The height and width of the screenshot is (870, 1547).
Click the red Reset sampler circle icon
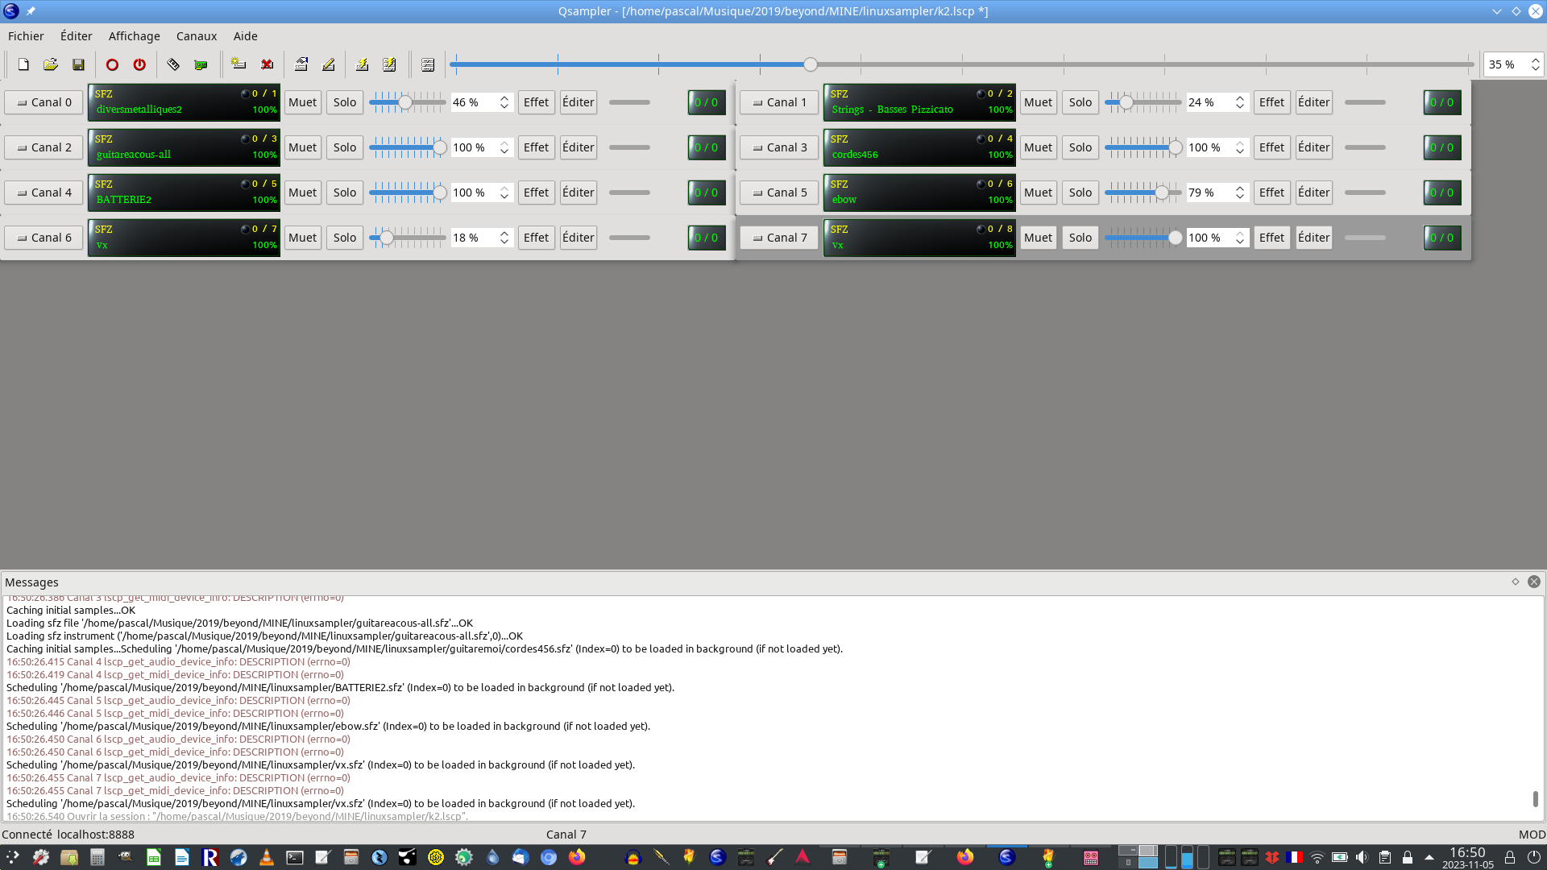tap(112, 64)
